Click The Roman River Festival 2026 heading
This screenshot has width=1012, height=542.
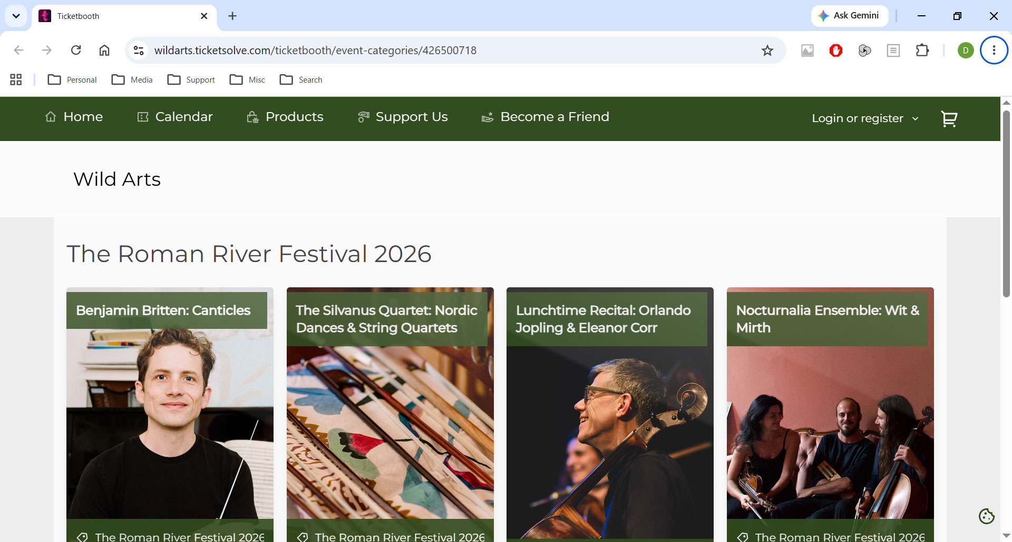point(249,254)
